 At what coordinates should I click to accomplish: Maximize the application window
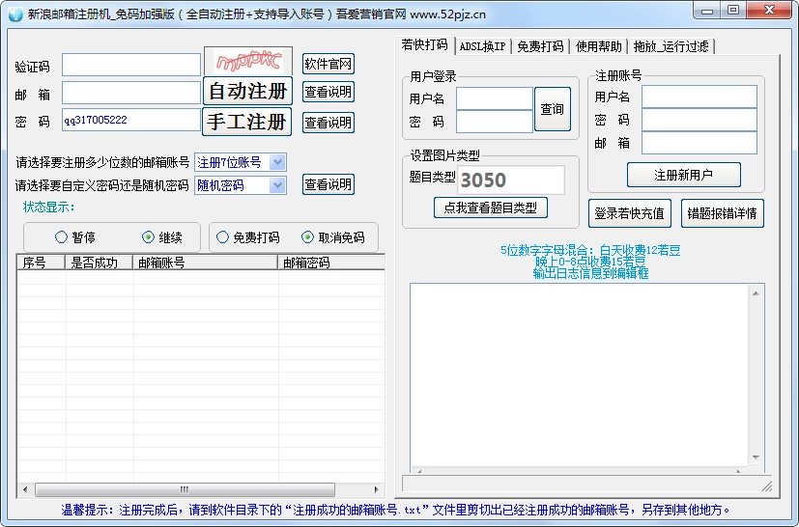click(x=733, y=11)
